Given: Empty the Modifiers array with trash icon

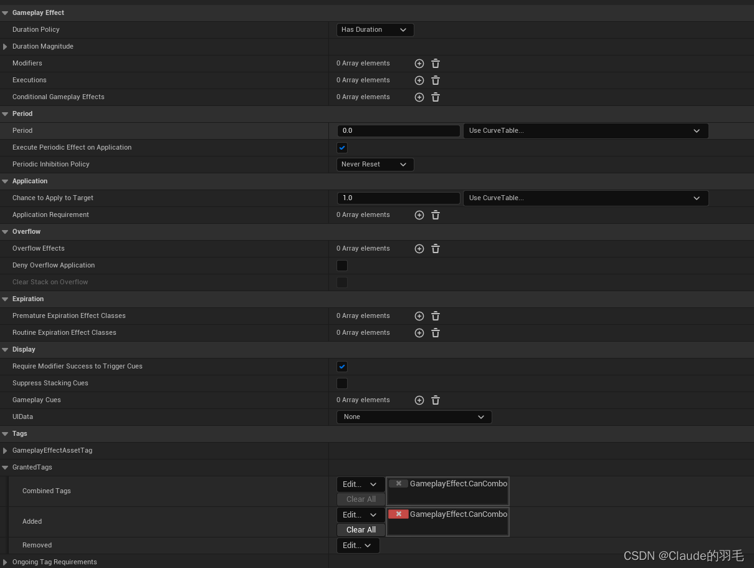Looking at the screenshot, I should coord(436,64).
